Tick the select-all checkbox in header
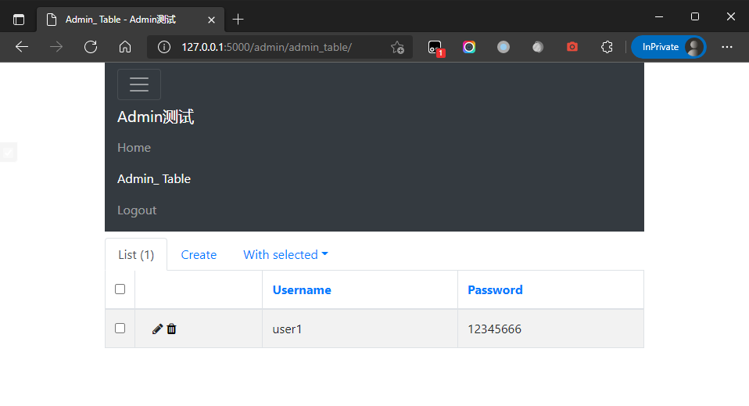The height and width of the screenshot is (406, 749). coord(120,289)
